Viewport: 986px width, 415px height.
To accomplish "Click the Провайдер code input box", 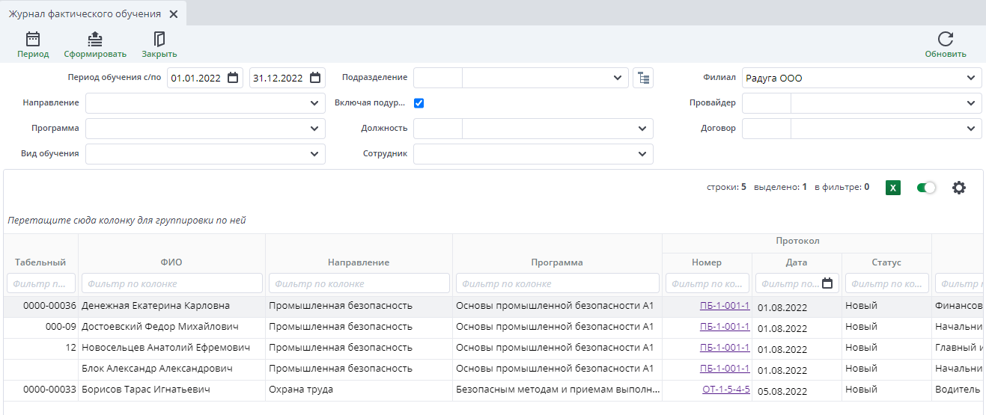I will coord(767,103).
